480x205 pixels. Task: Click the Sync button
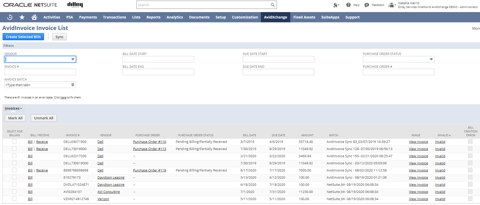coord(59,37)
